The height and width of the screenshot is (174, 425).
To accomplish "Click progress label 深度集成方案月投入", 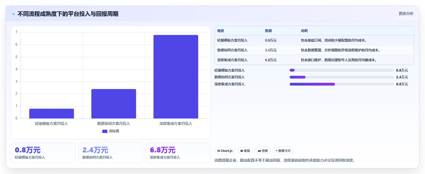I will coord(230,84).
